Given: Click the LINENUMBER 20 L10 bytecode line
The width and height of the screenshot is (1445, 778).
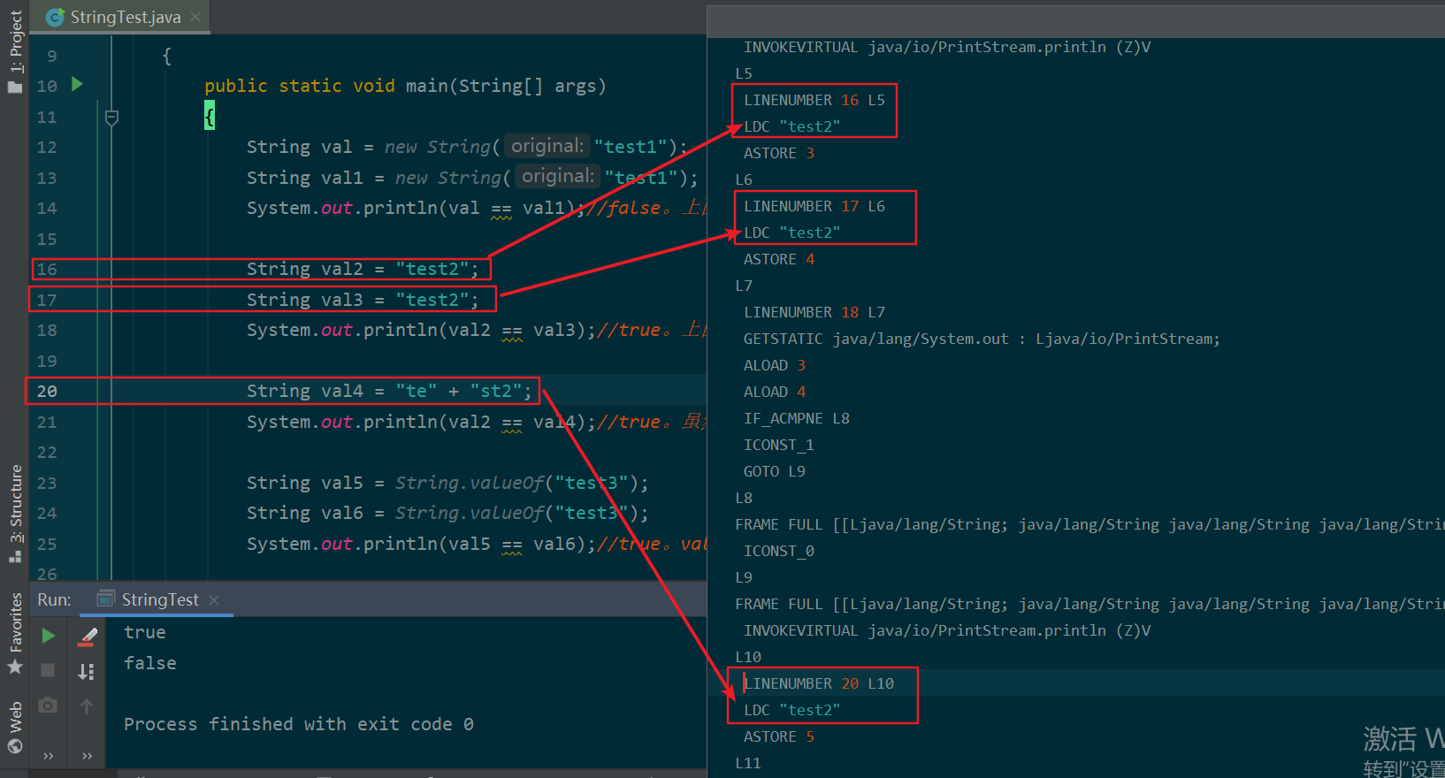Looking at the screenshot, I should (818, 683).
